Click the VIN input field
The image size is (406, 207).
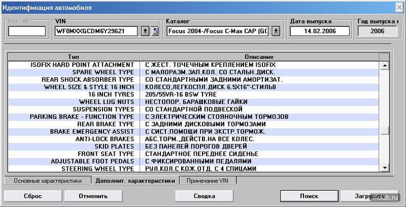96,31
